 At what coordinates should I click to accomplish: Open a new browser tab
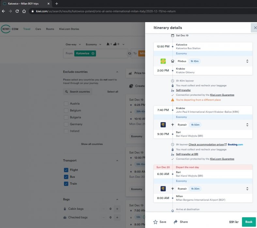56,4
